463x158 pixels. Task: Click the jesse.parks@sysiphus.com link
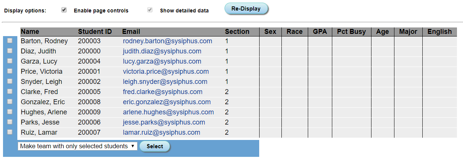click(164, 122)
